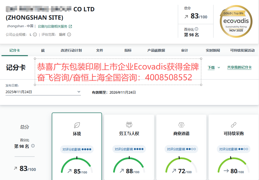This screenshot has width=259, height=180.
Task: Click the info icon beside header 百分比
Action: (x=196, y=29)
